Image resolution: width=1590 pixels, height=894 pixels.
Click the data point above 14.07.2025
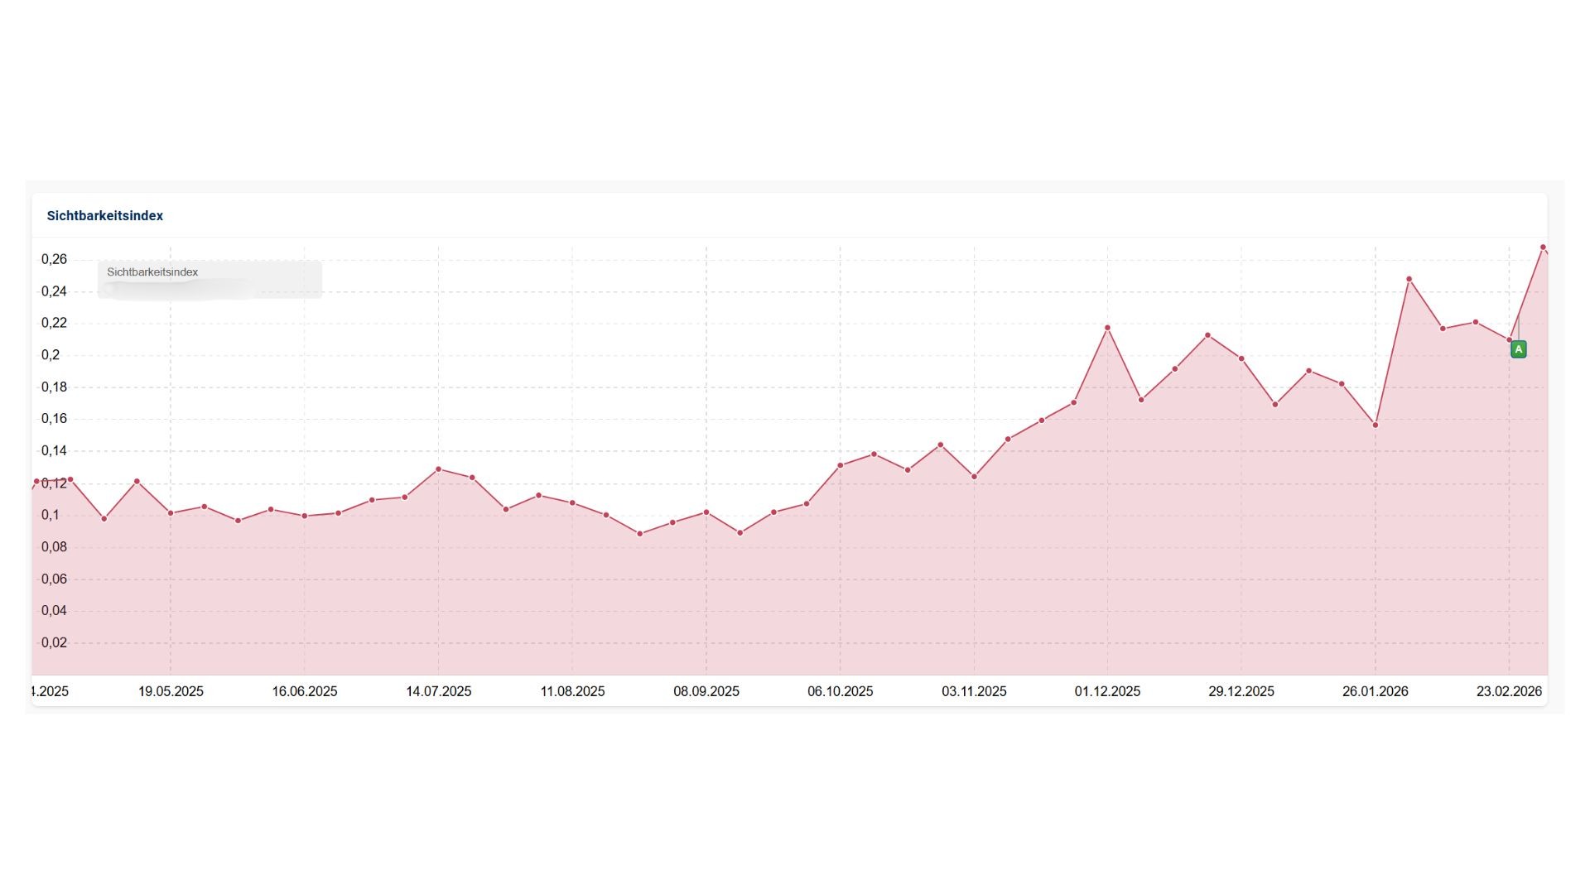[439, 469]
